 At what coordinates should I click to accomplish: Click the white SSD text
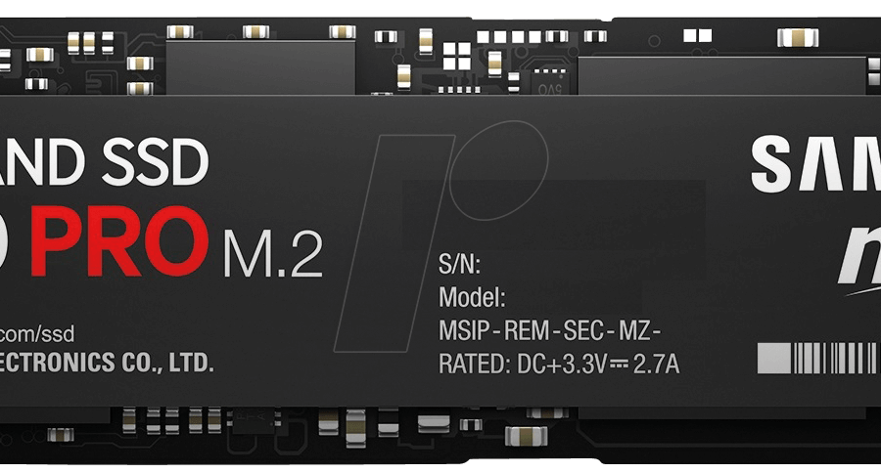155,163
